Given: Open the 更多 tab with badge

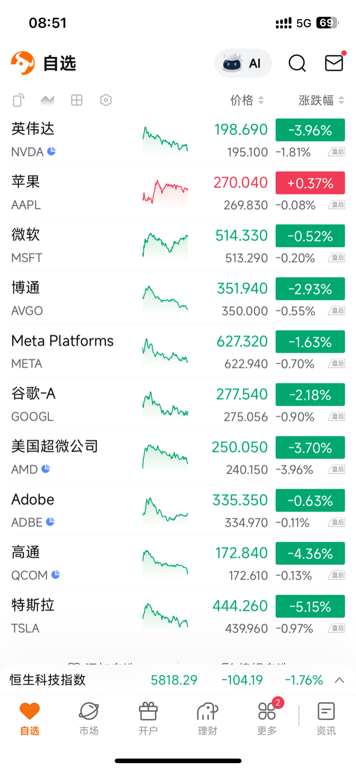Looking at the screenshot, I should pyautogui.click(x=267, y=718).
